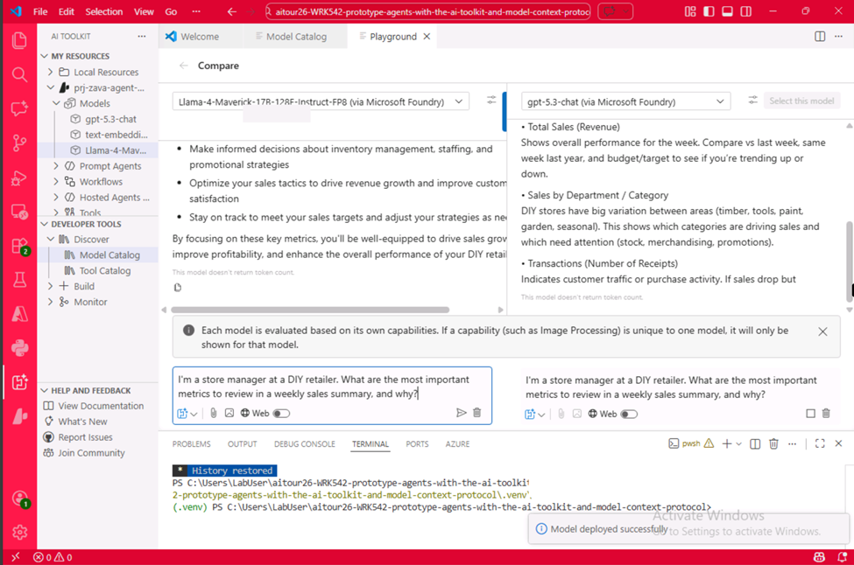Toggle the bottom panel layout
Image resolution: width=854 pixels, height=565 pixels.
point(727,11)
